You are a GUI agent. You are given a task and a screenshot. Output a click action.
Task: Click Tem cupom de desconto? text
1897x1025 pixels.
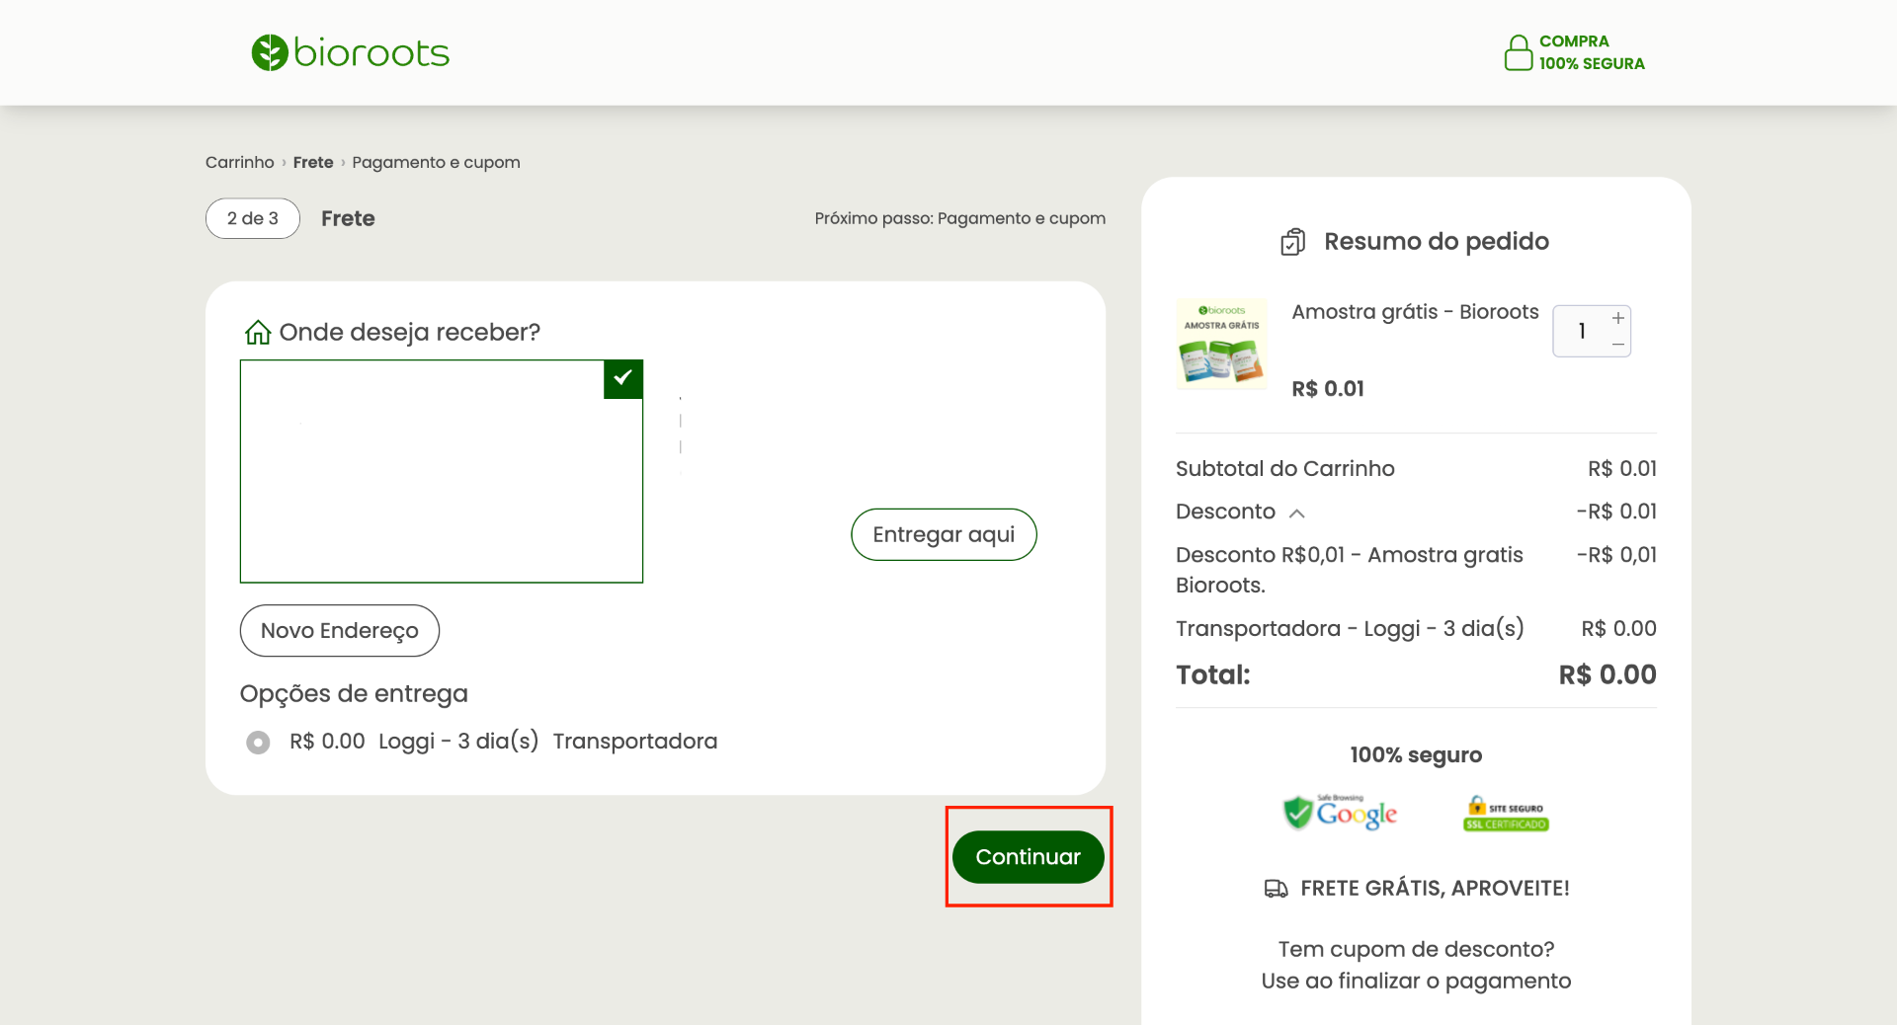pos(1416,950)
